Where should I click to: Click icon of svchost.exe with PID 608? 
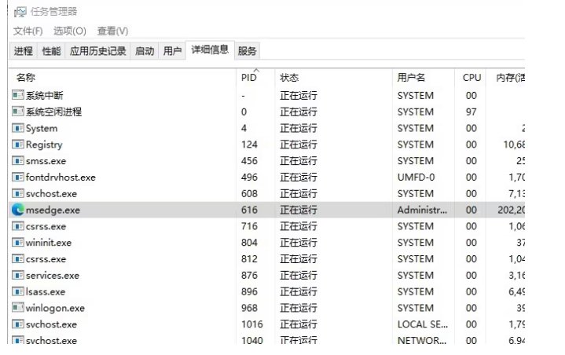pyautogui.click(x=17, y=193)
